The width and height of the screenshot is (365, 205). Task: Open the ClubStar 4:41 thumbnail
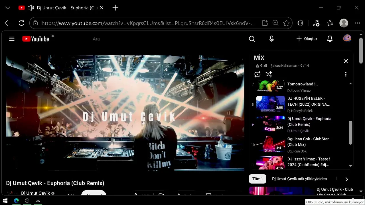click(271, 144)
